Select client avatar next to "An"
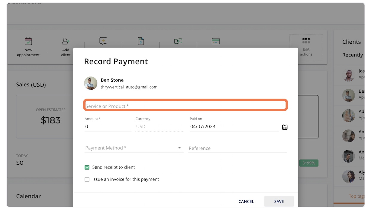This screenshot has width=372, height=214. pos(348,156)
